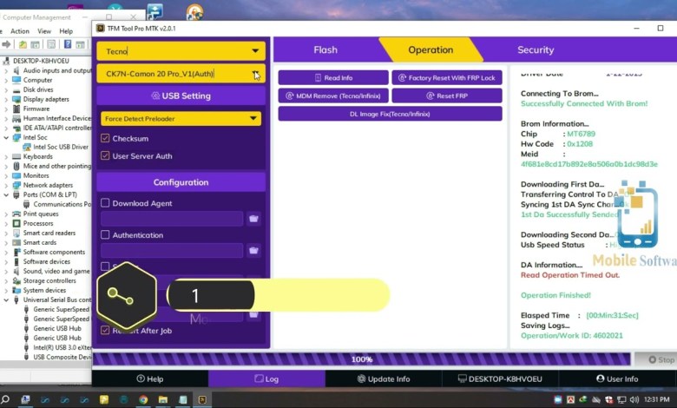Click the Print queues device icon
The height and width of the screenshot is (408, 677).
point(16,214)
